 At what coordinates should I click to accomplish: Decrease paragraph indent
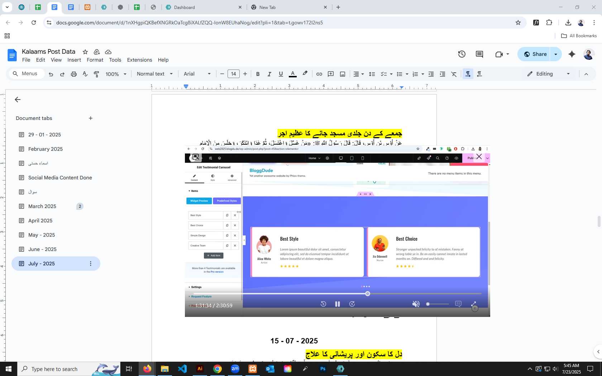431,74
